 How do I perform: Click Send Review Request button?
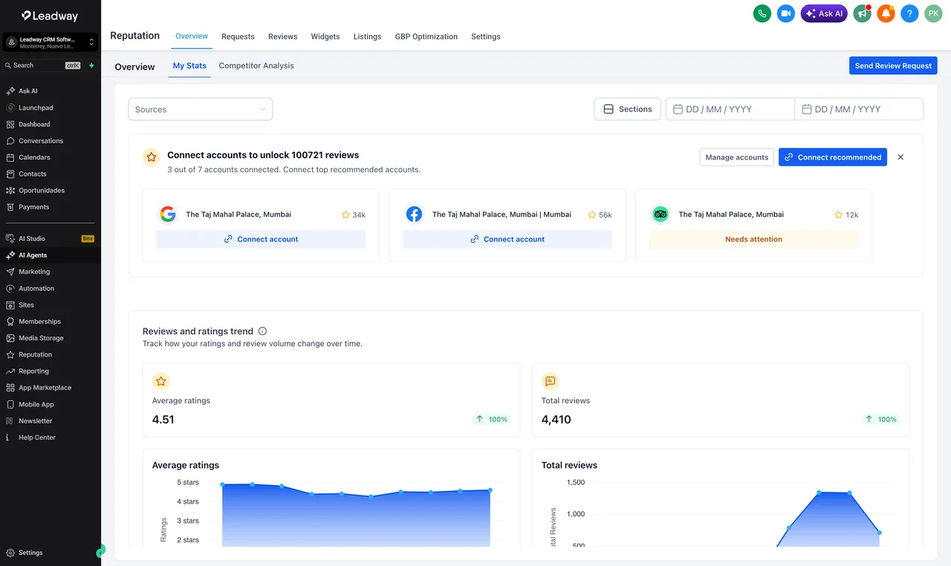tap(893, 65)
